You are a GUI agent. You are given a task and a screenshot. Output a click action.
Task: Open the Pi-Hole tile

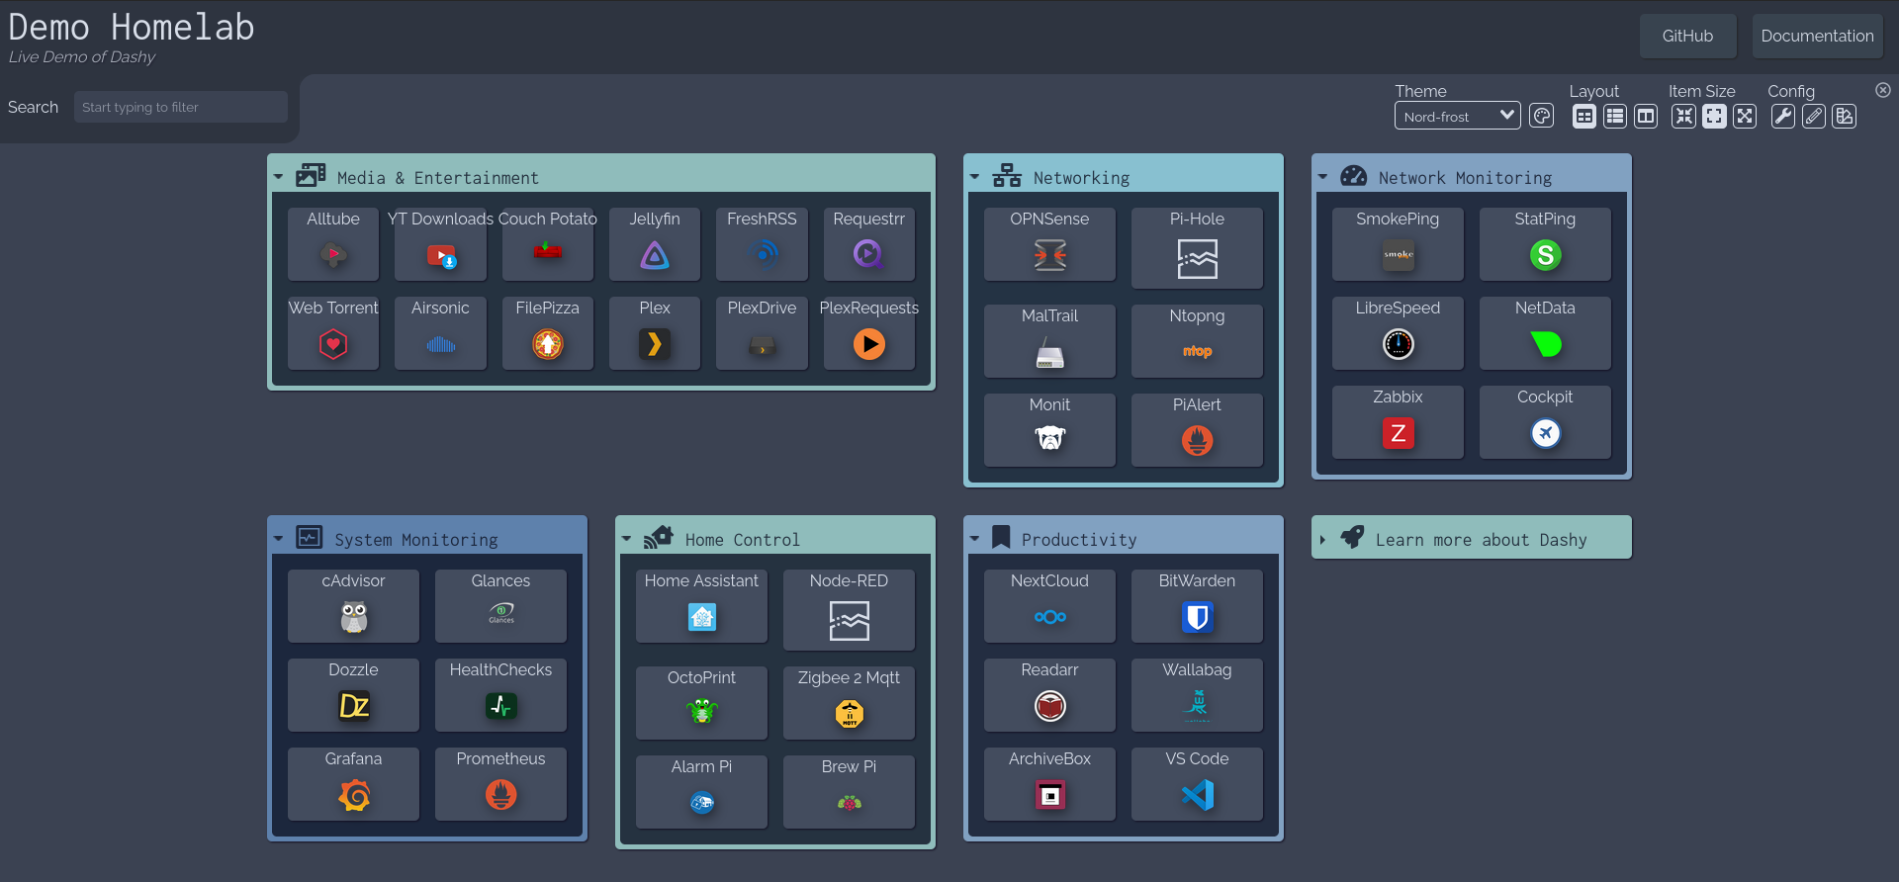pyautogui.click(x=1197, y=247)
